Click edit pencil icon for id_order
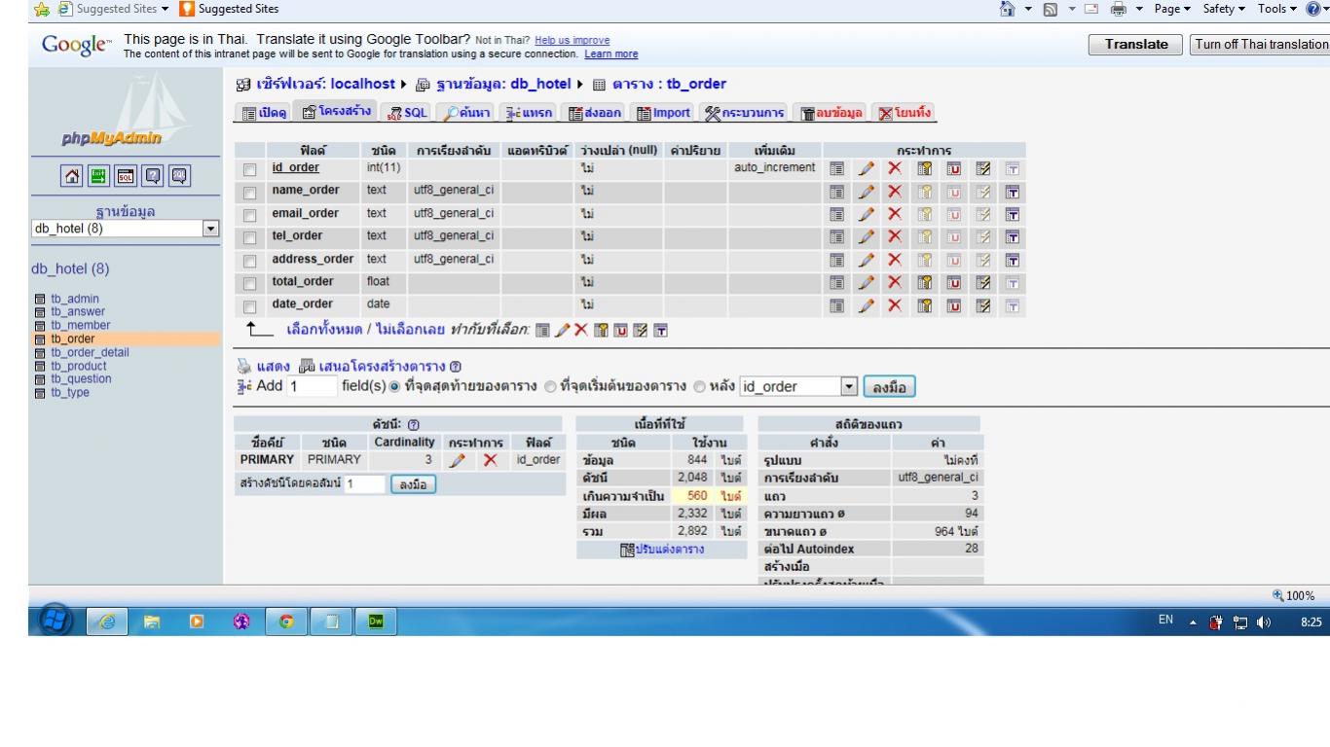Image resolution: width=1330 pixels, height=747 pixels. [866, 168]
